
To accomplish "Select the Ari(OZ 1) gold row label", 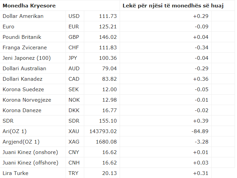I will click(x=15, y=131).
